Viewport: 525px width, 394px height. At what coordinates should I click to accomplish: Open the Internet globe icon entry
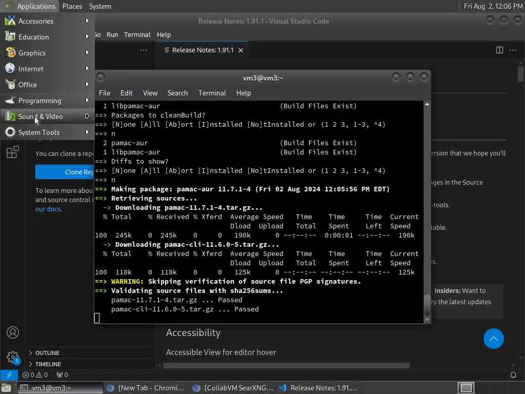tap(10, 68)
